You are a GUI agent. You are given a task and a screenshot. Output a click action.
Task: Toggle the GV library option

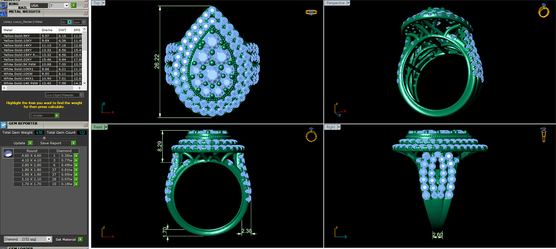[66, 22]
